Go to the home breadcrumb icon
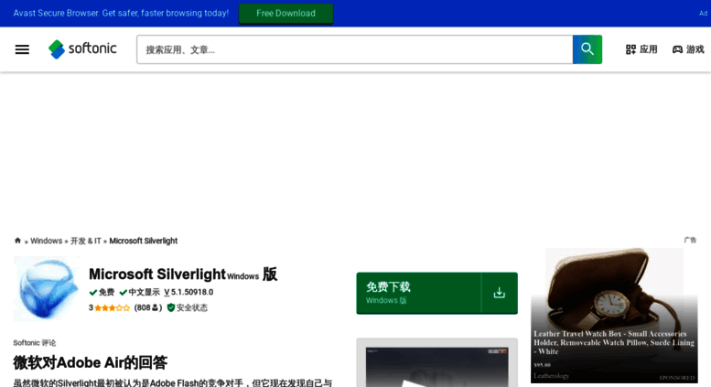The width and height of the screenshot is (711, 387). pyautogui.click(x=17, y=241)
